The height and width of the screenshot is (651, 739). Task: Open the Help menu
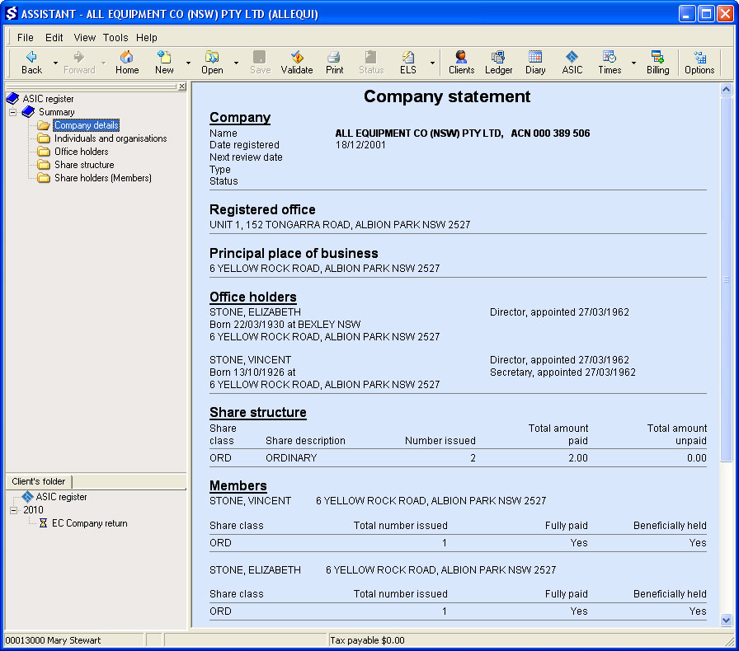pyautogui.click(x=147, y=38)
